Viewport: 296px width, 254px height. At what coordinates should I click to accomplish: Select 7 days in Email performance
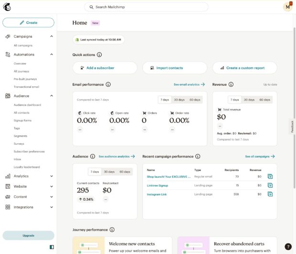pyautogui.click(x=165, y=100)
